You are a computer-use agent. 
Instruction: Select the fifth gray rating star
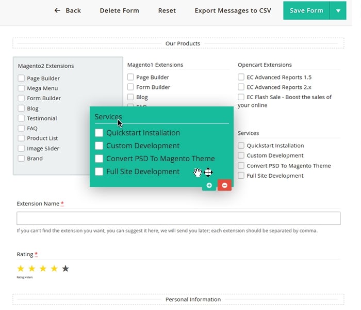[x=65, y=269]
